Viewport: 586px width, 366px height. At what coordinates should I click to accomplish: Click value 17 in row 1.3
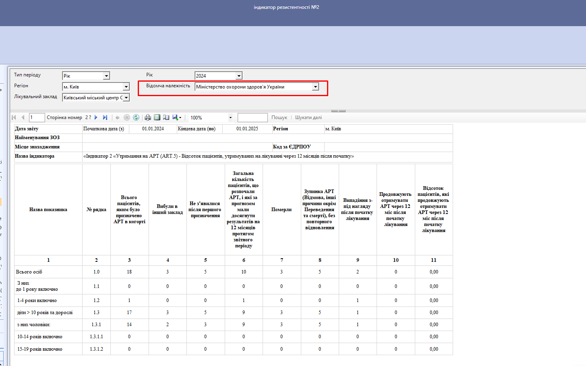pos(129,313)
